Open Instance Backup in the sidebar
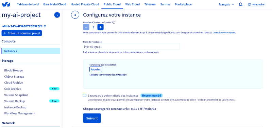The height and width of the screenshot is (128, 272). [x=15, y=107]
